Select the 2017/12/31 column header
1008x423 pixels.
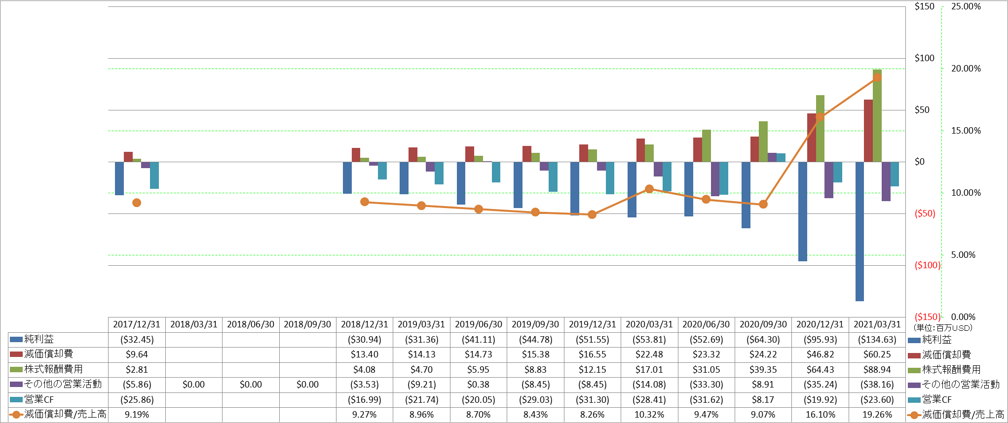coord(137,324)
